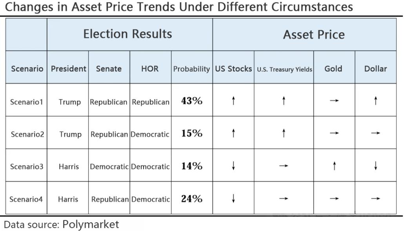
Task: Click the Probability column header
Action: pyautogui.click(x=192, y=69)
